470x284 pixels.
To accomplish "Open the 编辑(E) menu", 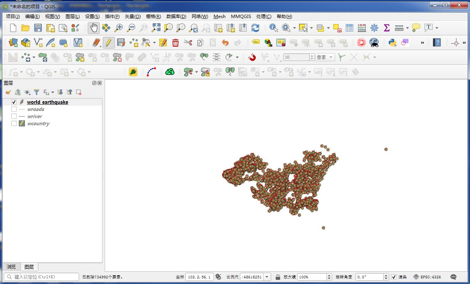I will click(32, 16).
